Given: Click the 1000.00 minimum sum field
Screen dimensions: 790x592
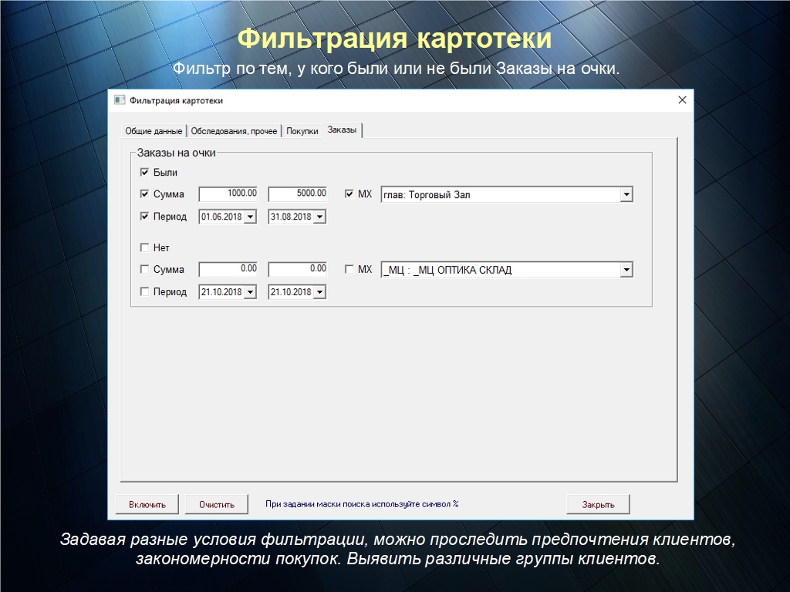Looking at the screenshot, I should 228,194.
